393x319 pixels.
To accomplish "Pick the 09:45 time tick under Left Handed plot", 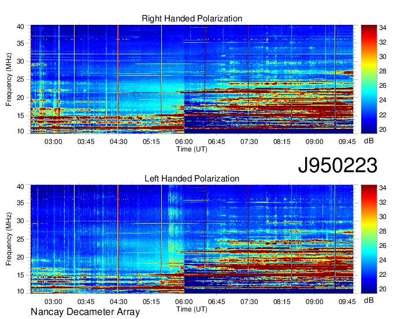I will click(x=347, y=302).
